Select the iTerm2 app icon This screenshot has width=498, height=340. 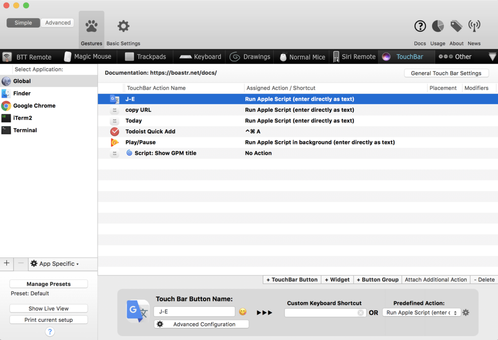[x=6, y=118]
